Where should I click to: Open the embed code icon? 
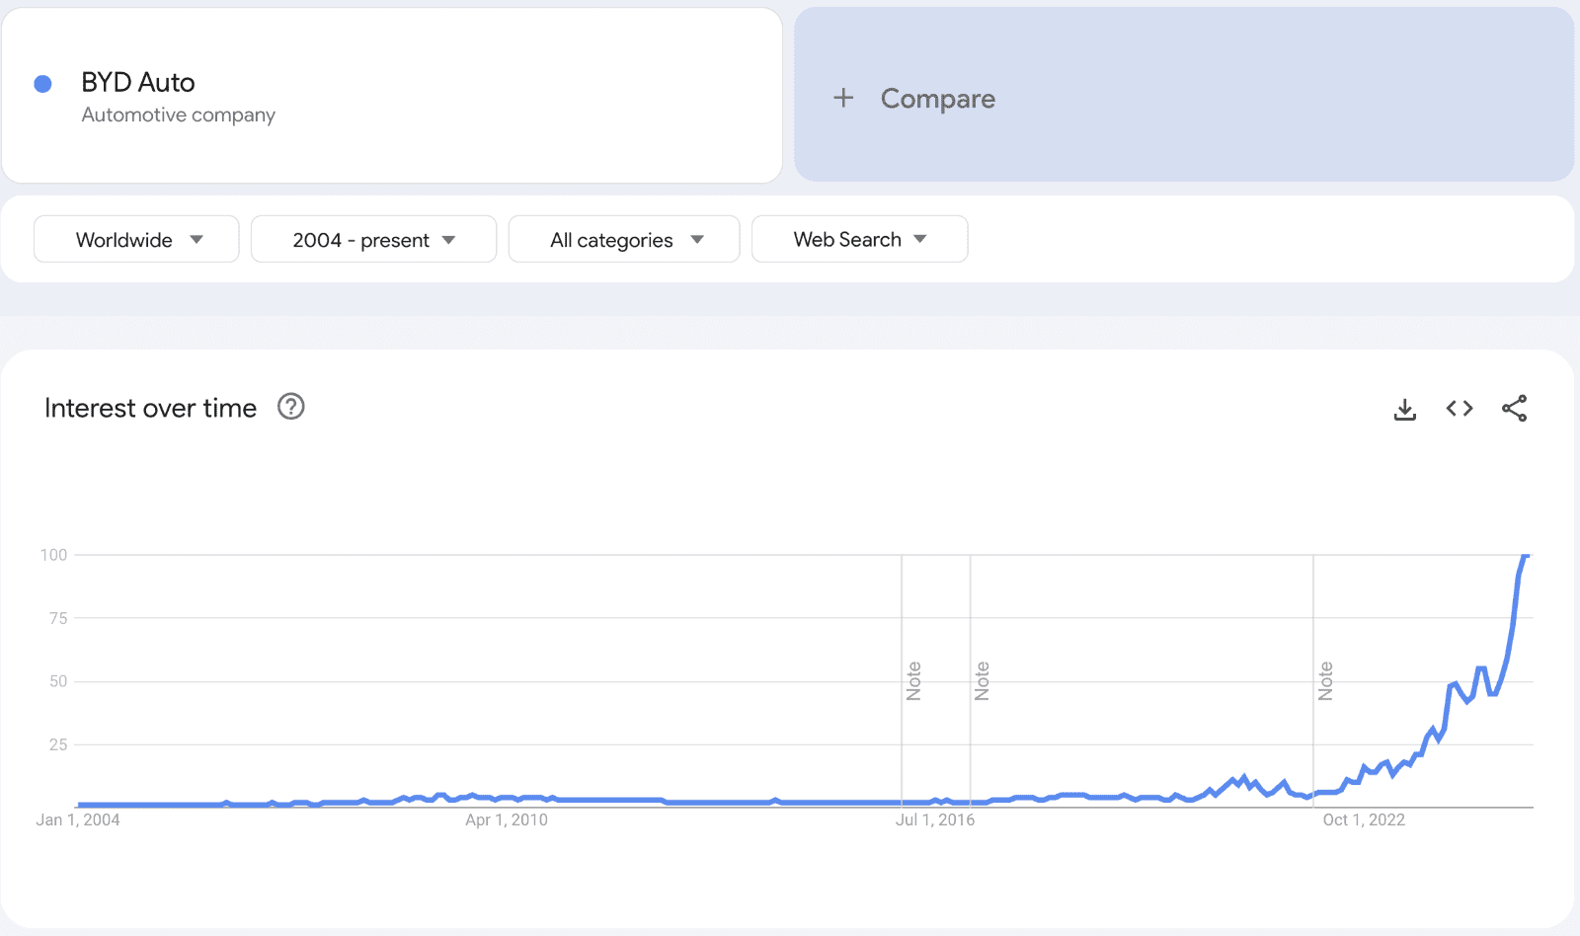pyautogui.click(x=1460, y=409)
